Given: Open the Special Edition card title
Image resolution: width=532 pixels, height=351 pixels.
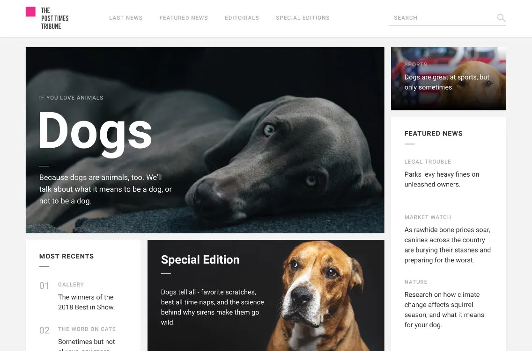Looking at the screenshot, I should click(x=200, y=259).
